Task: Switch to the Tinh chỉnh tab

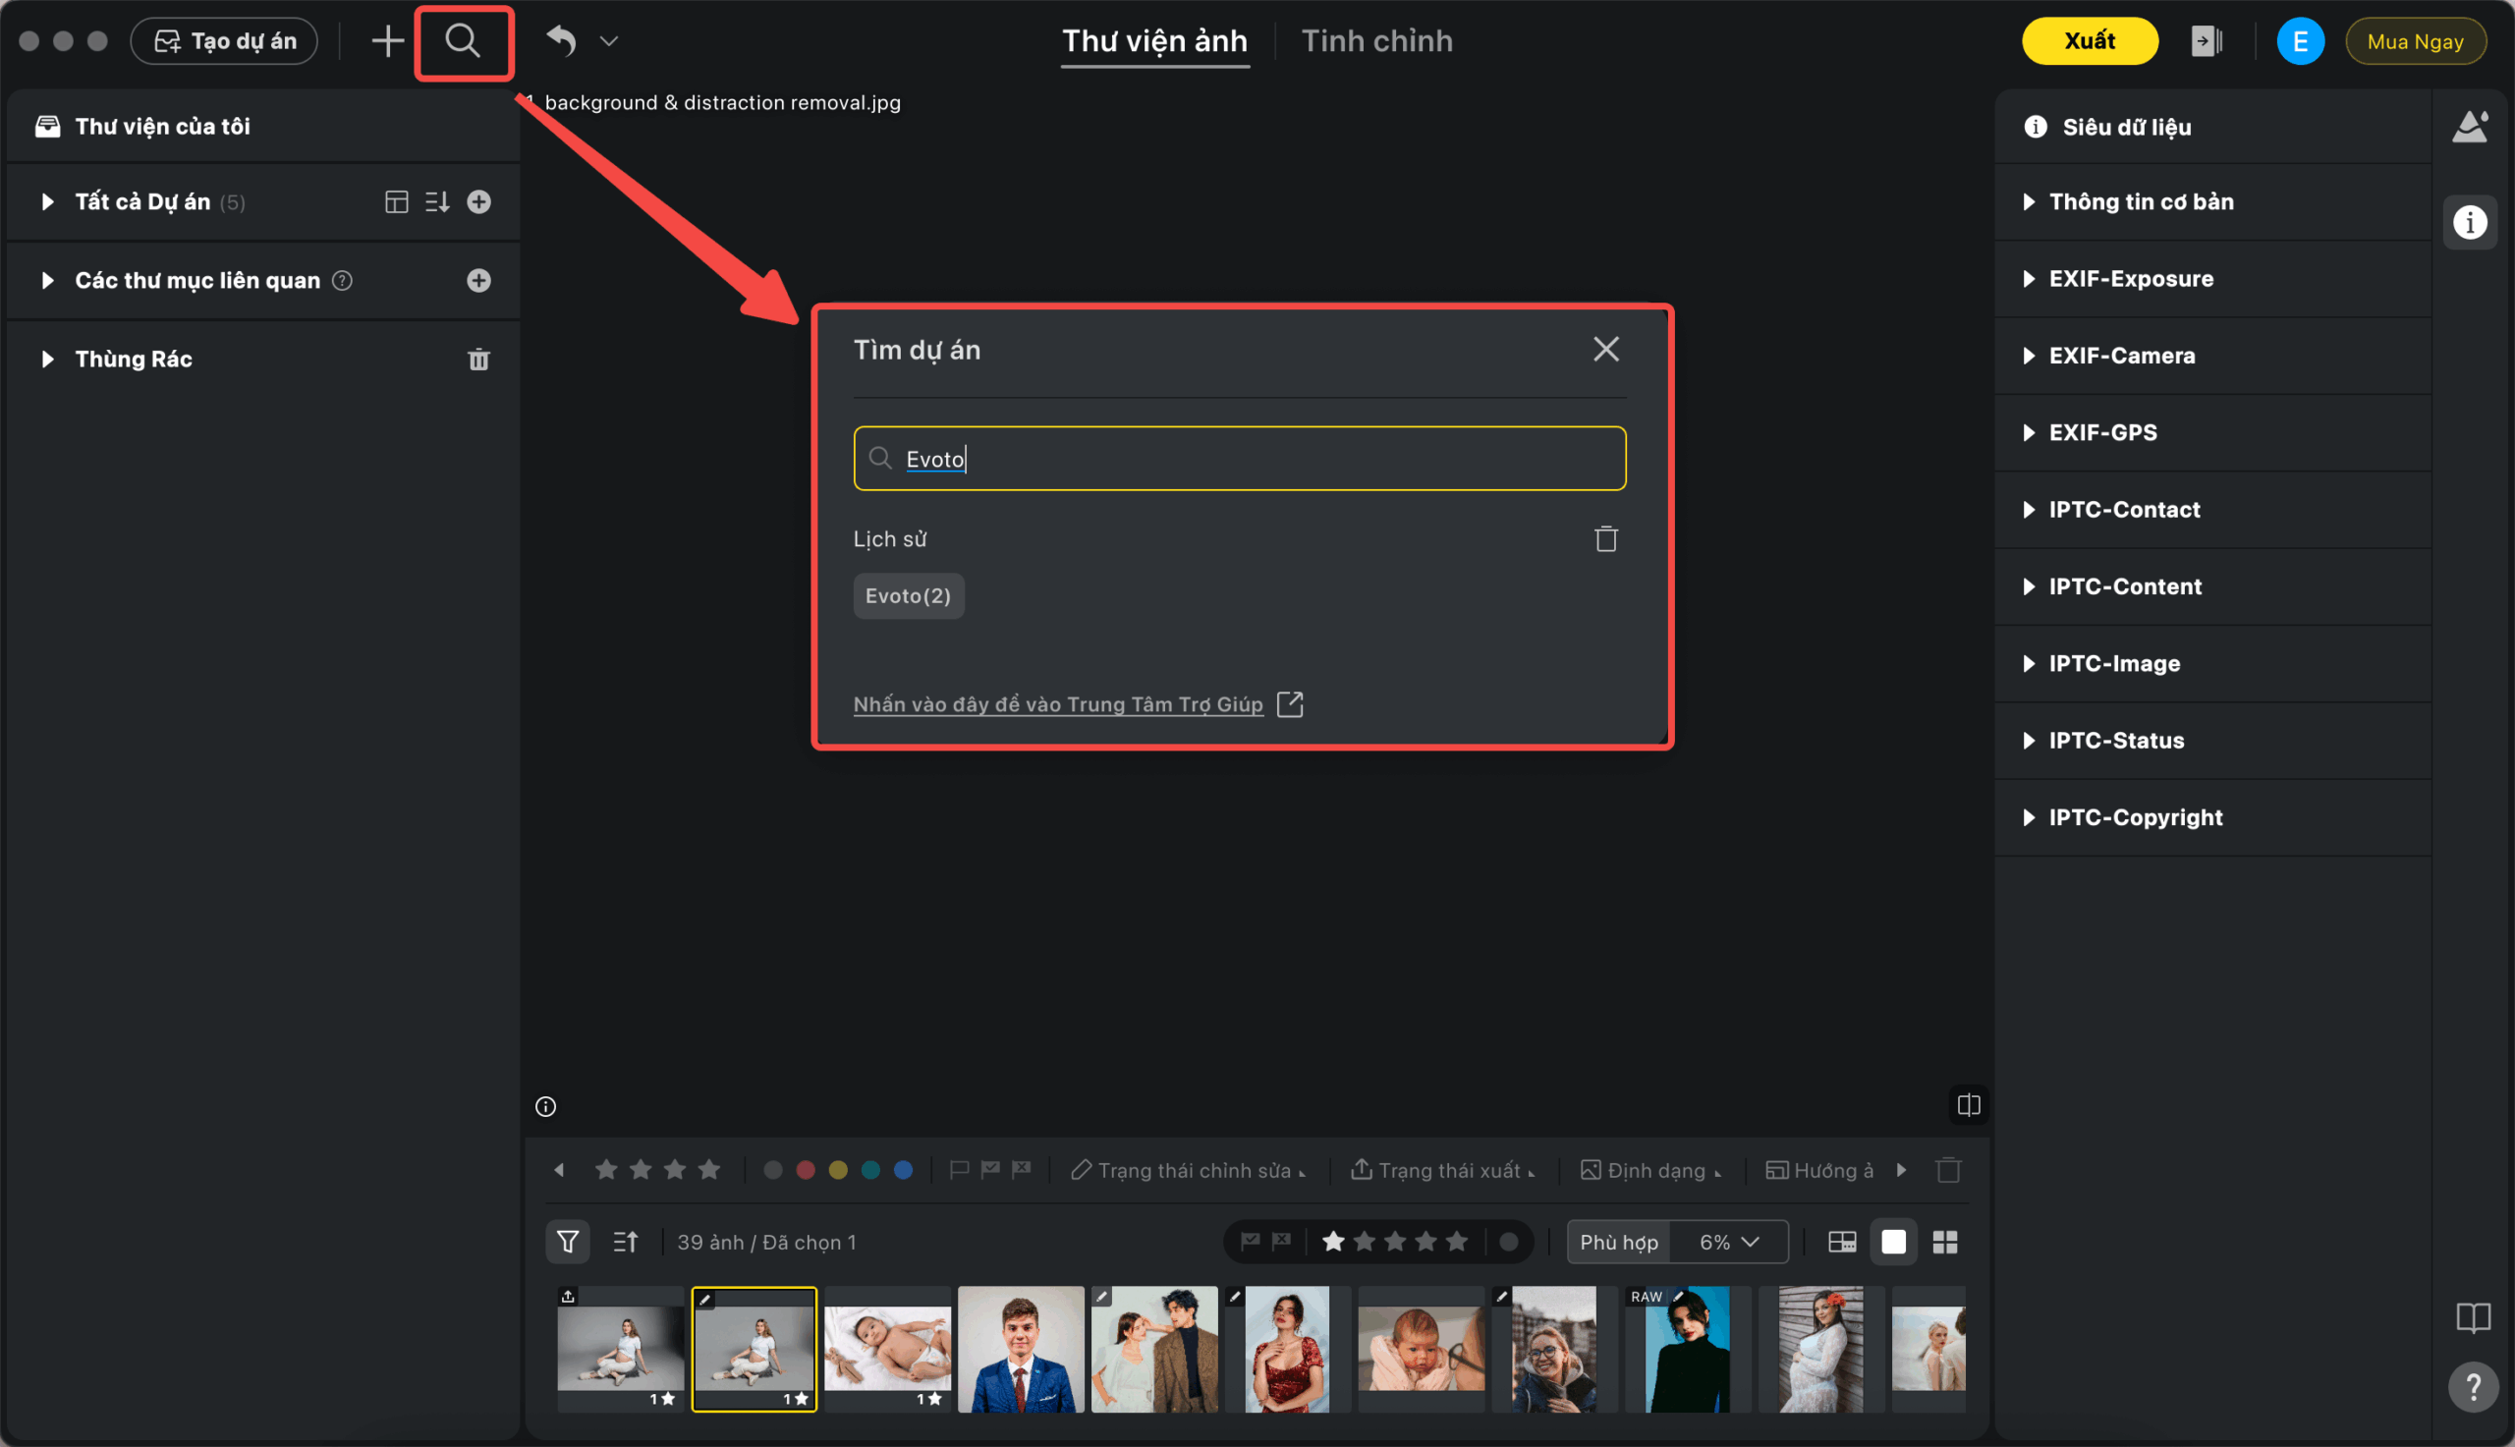Action: tap(1376, 40)
